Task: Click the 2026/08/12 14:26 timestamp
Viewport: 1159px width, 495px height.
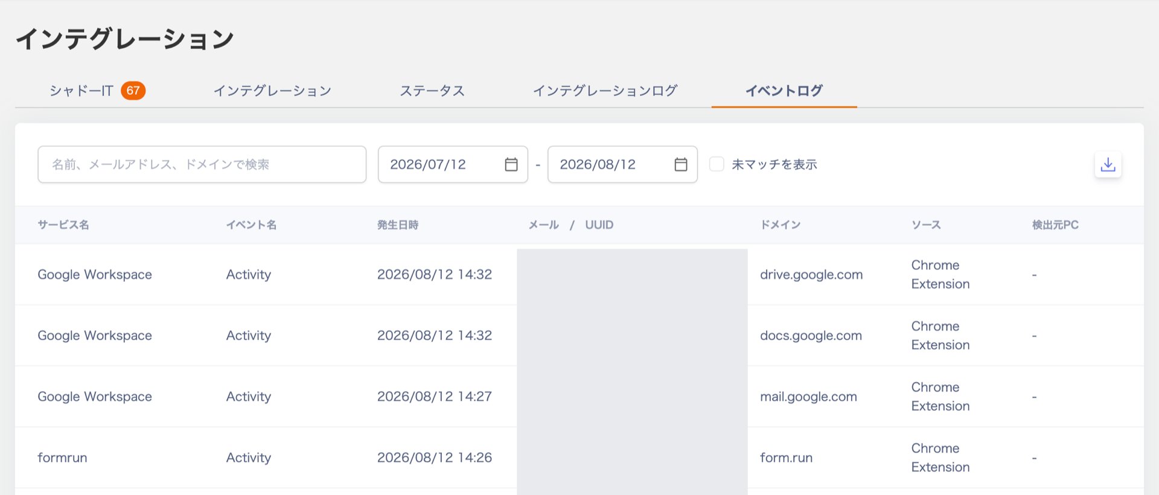Action: pos(435,458)
